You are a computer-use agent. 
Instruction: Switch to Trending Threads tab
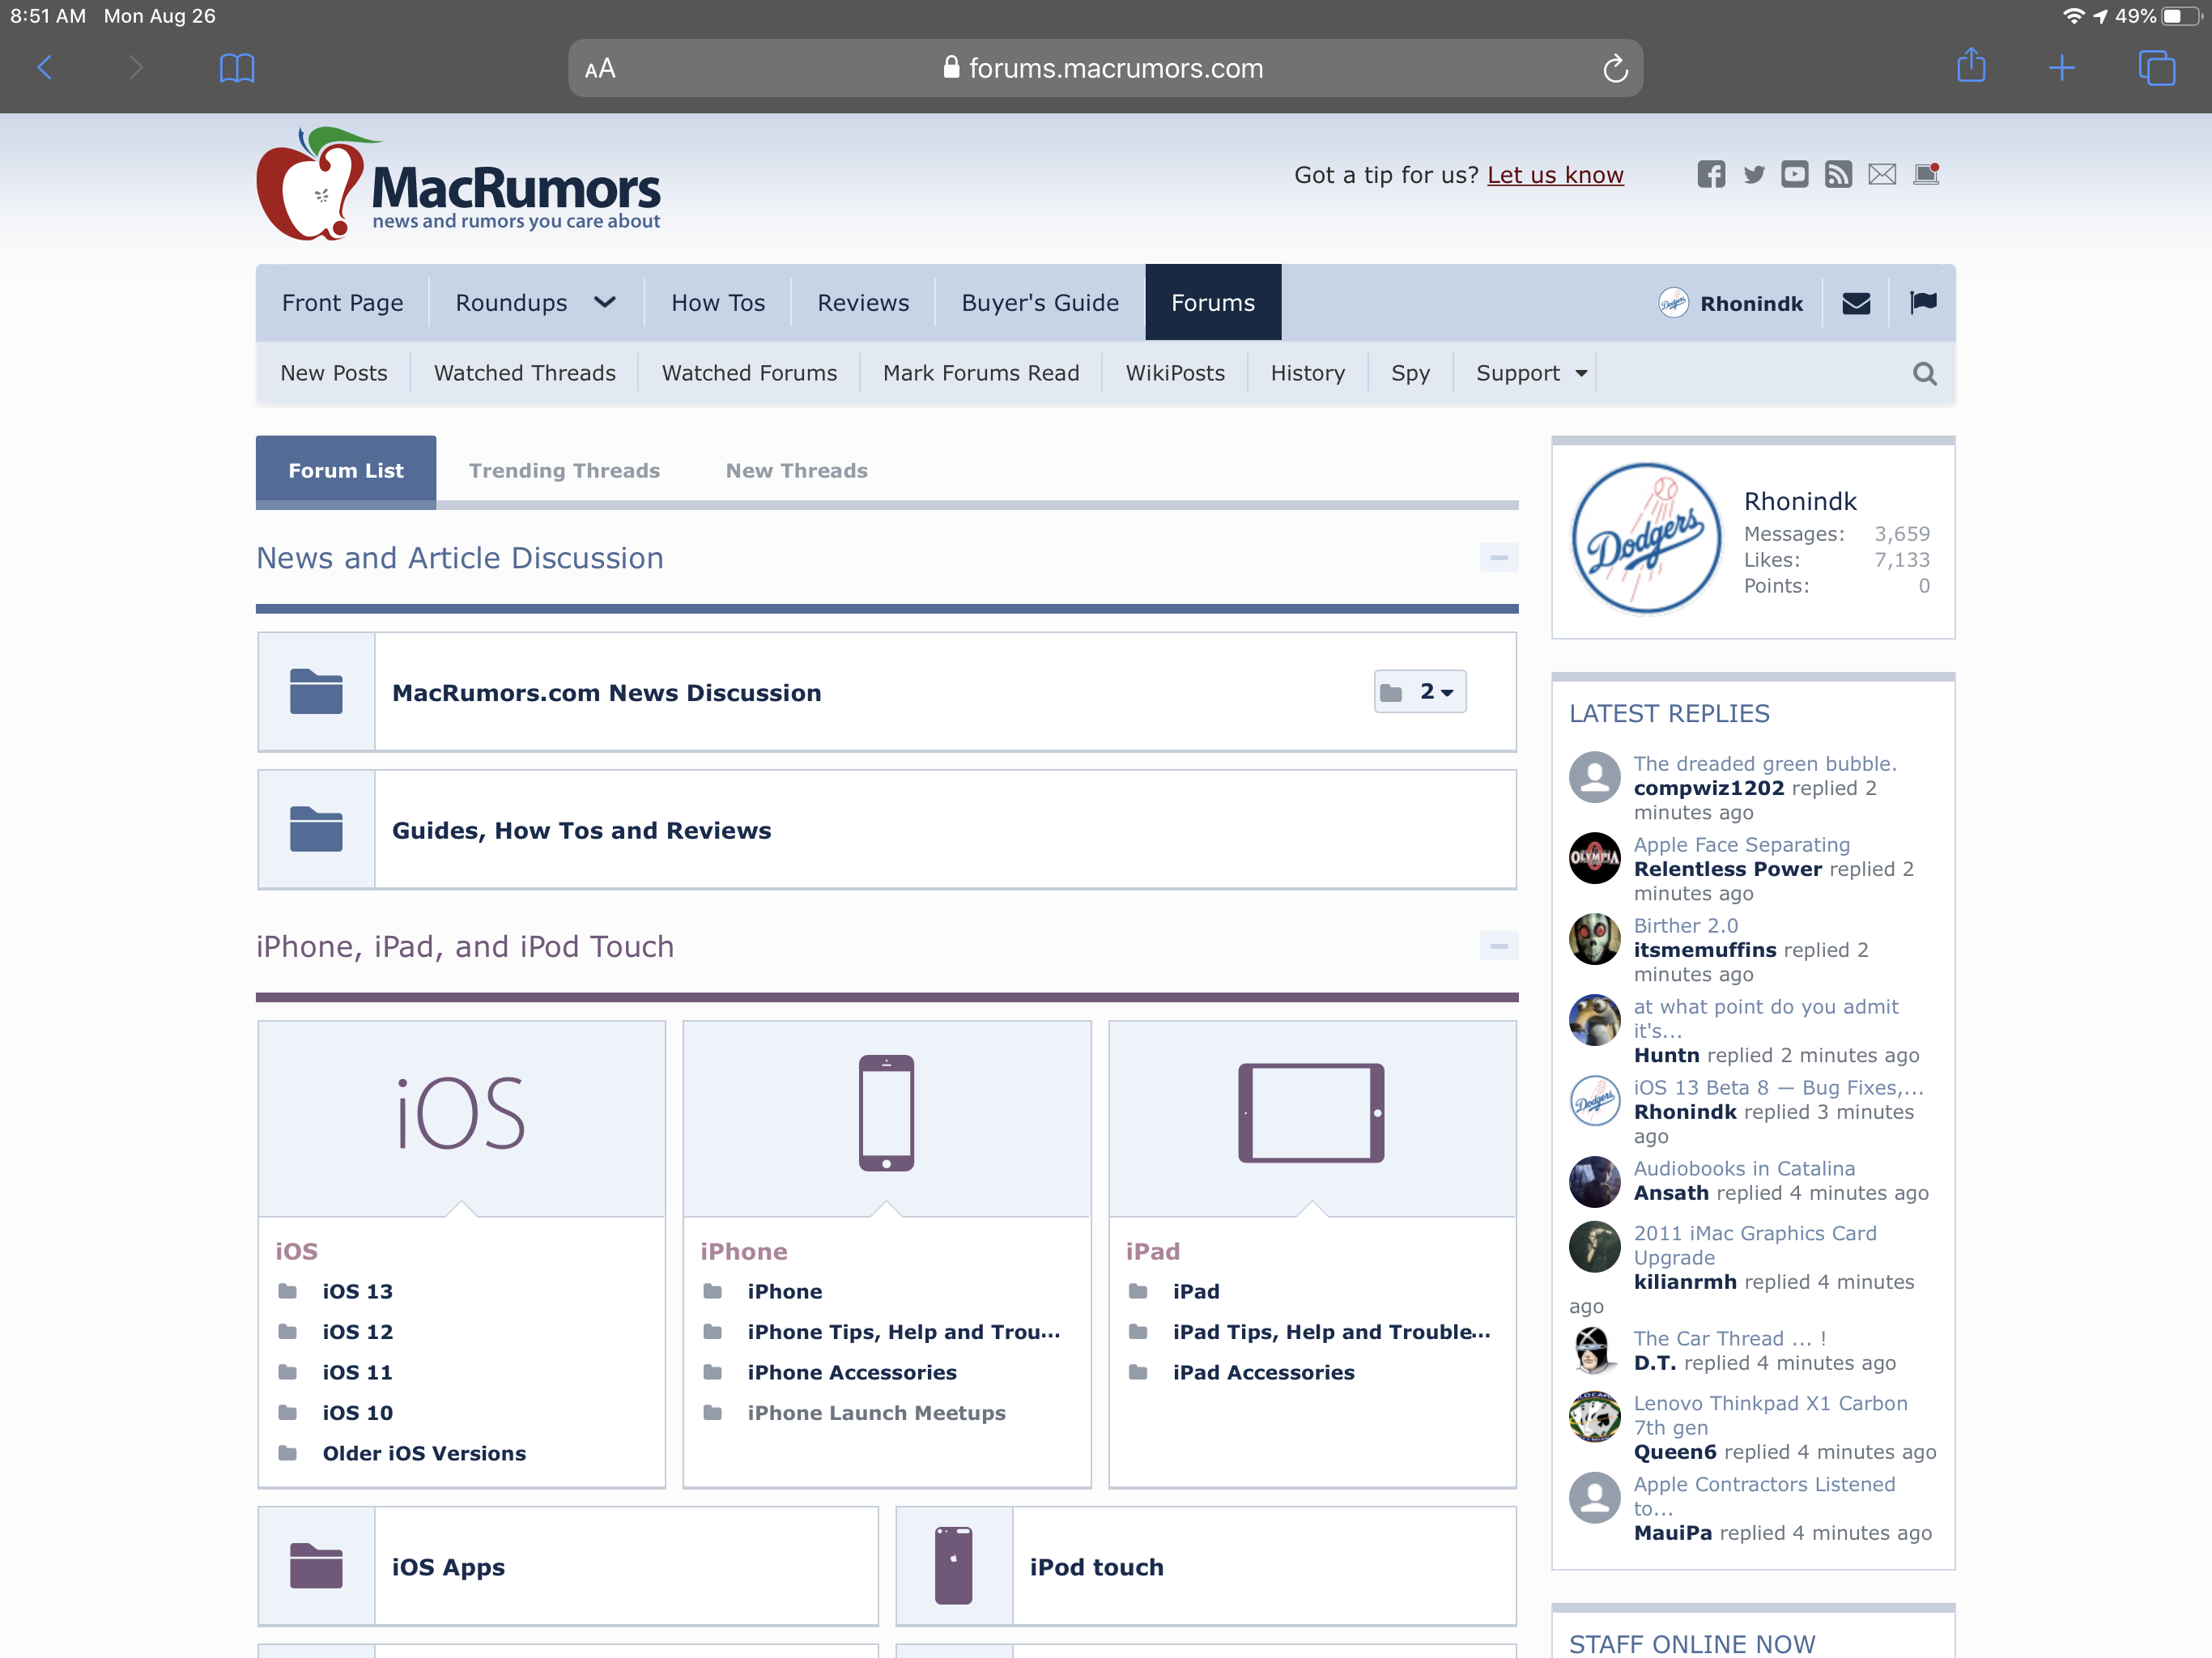click(564, 471)
